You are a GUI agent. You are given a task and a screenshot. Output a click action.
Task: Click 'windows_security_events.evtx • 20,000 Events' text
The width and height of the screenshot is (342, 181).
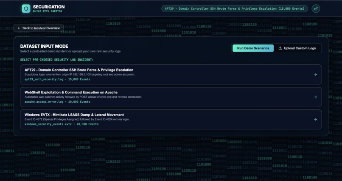(62, 124)
